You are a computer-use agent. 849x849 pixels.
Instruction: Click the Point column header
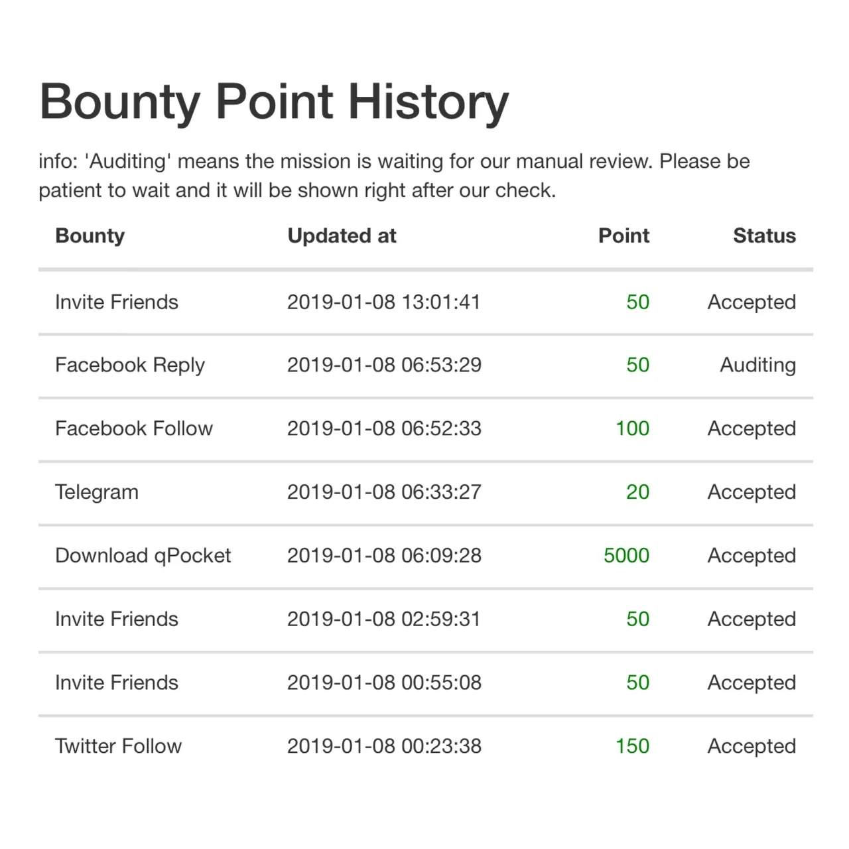coord(623,235)
